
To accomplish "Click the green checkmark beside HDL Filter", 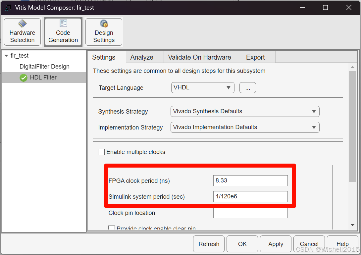I will pyautogui.click(x=24, y=78).
